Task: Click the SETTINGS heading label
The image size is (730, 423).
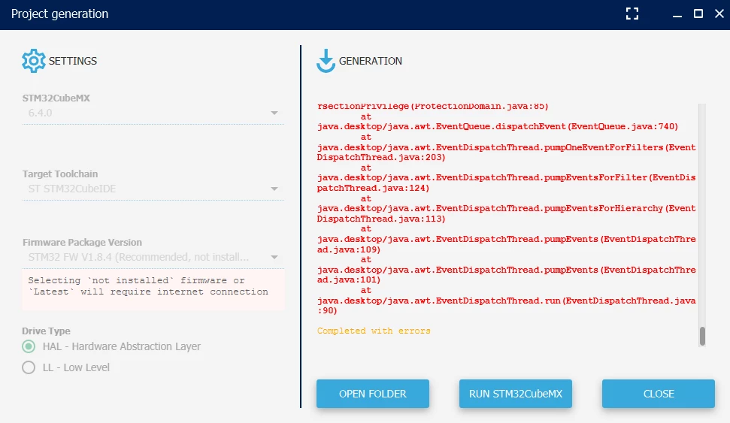Action: coord(73,61)
